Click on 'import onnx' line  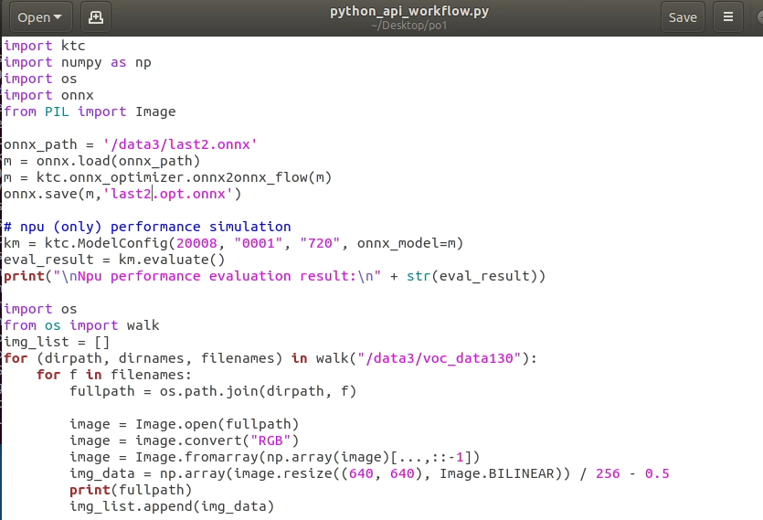pos(48,95)
